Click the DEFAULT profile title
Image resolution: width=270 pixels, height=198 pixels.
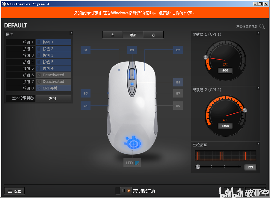click(16, 25)
